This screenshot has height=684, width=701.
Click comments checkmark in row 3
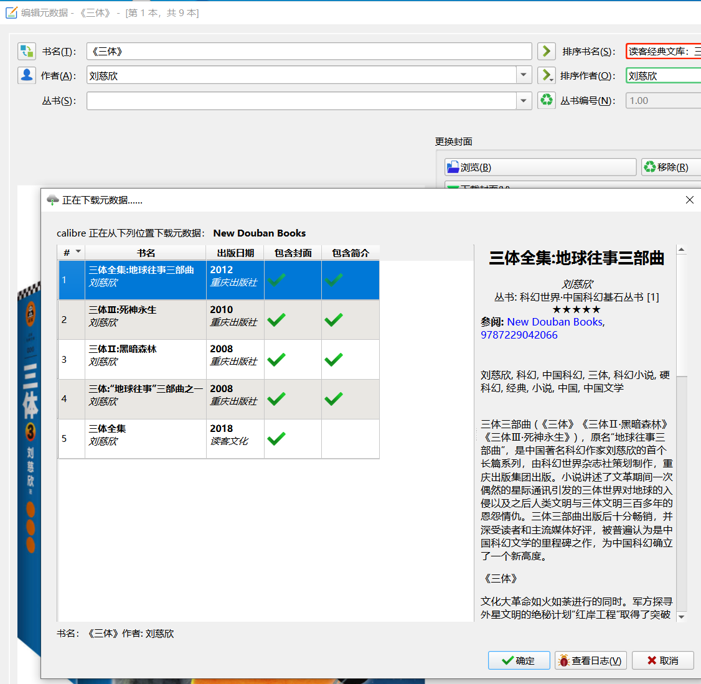334,359
